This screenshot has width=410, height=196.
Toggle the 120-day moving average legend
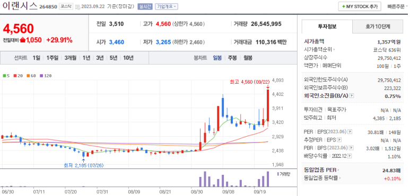pyautogui.click(x=46, y=76)
